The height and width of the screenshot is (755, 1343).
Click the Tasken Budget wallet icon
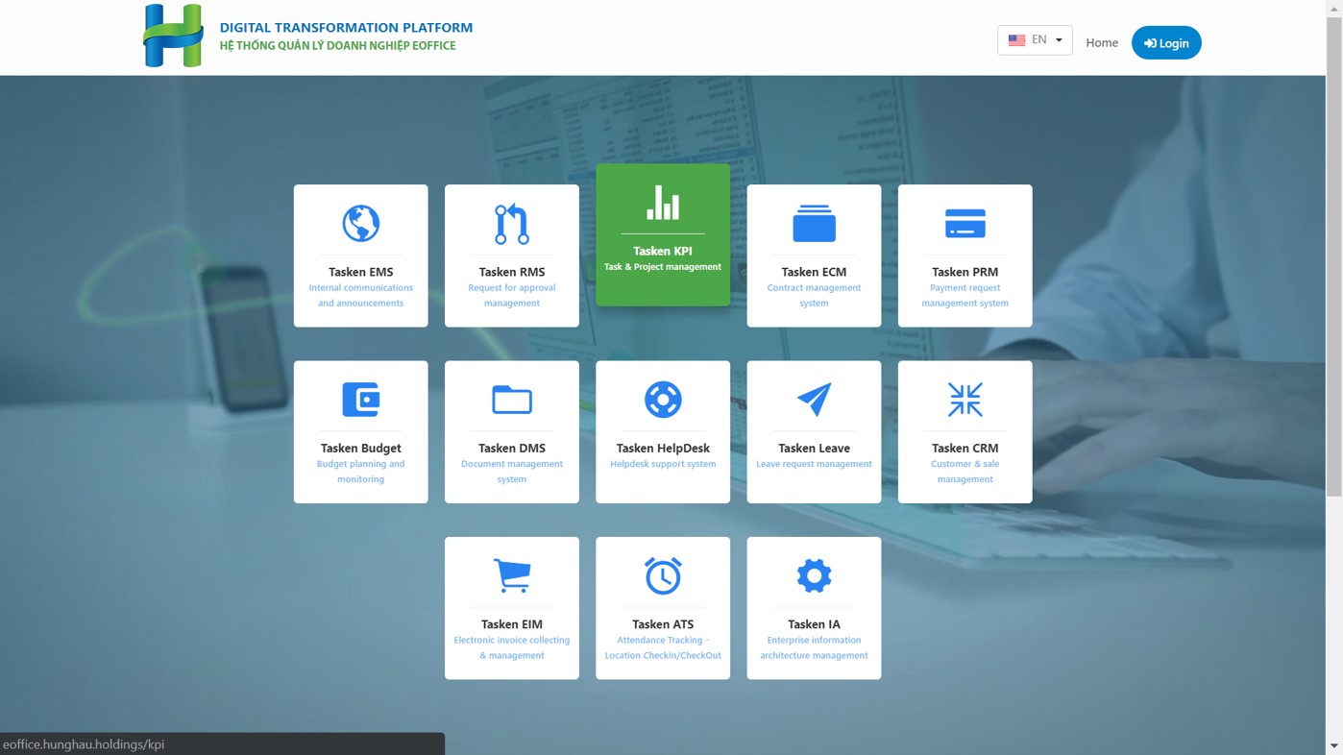tap(360, 400)
